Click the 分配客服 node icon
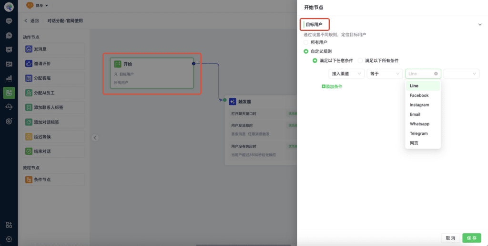This screenshot has height=246, width=488. tap(29, 78)
